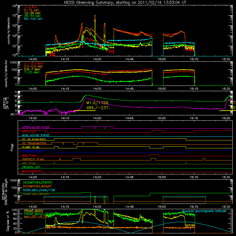Pick the green 25-50 keV legend entry
236x236 pixels.
tap(32, 16)
